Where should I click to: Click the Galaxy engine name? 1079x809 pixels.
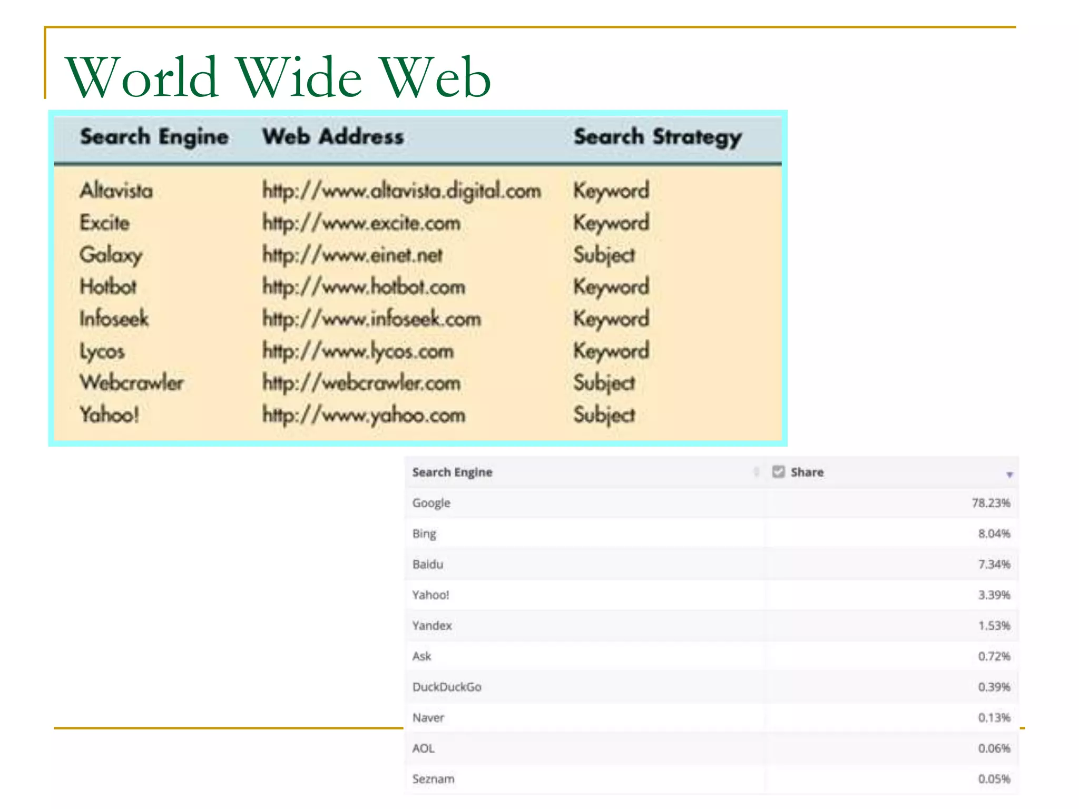pos(111,255)
